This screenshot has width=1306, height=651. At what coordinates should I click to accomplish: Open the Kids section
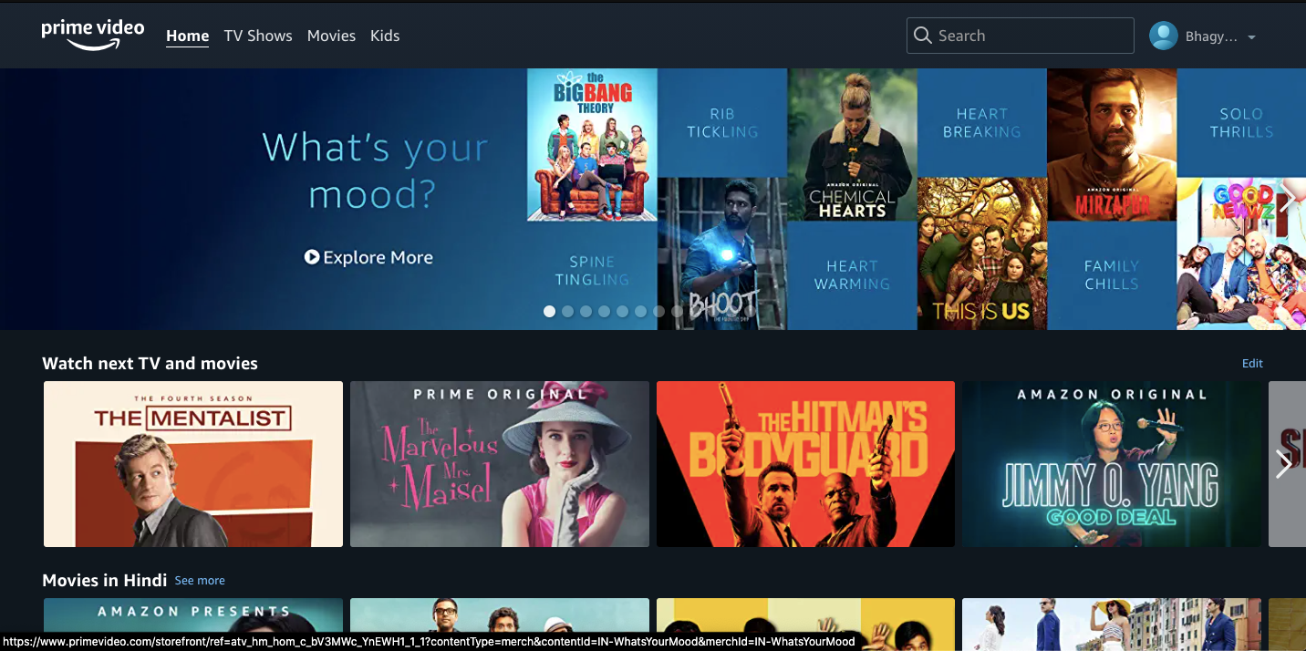[385, 36]
